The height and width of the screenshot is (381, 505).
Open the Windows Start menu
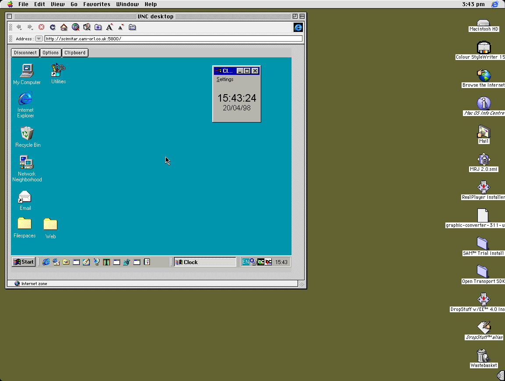click(24, 262)
